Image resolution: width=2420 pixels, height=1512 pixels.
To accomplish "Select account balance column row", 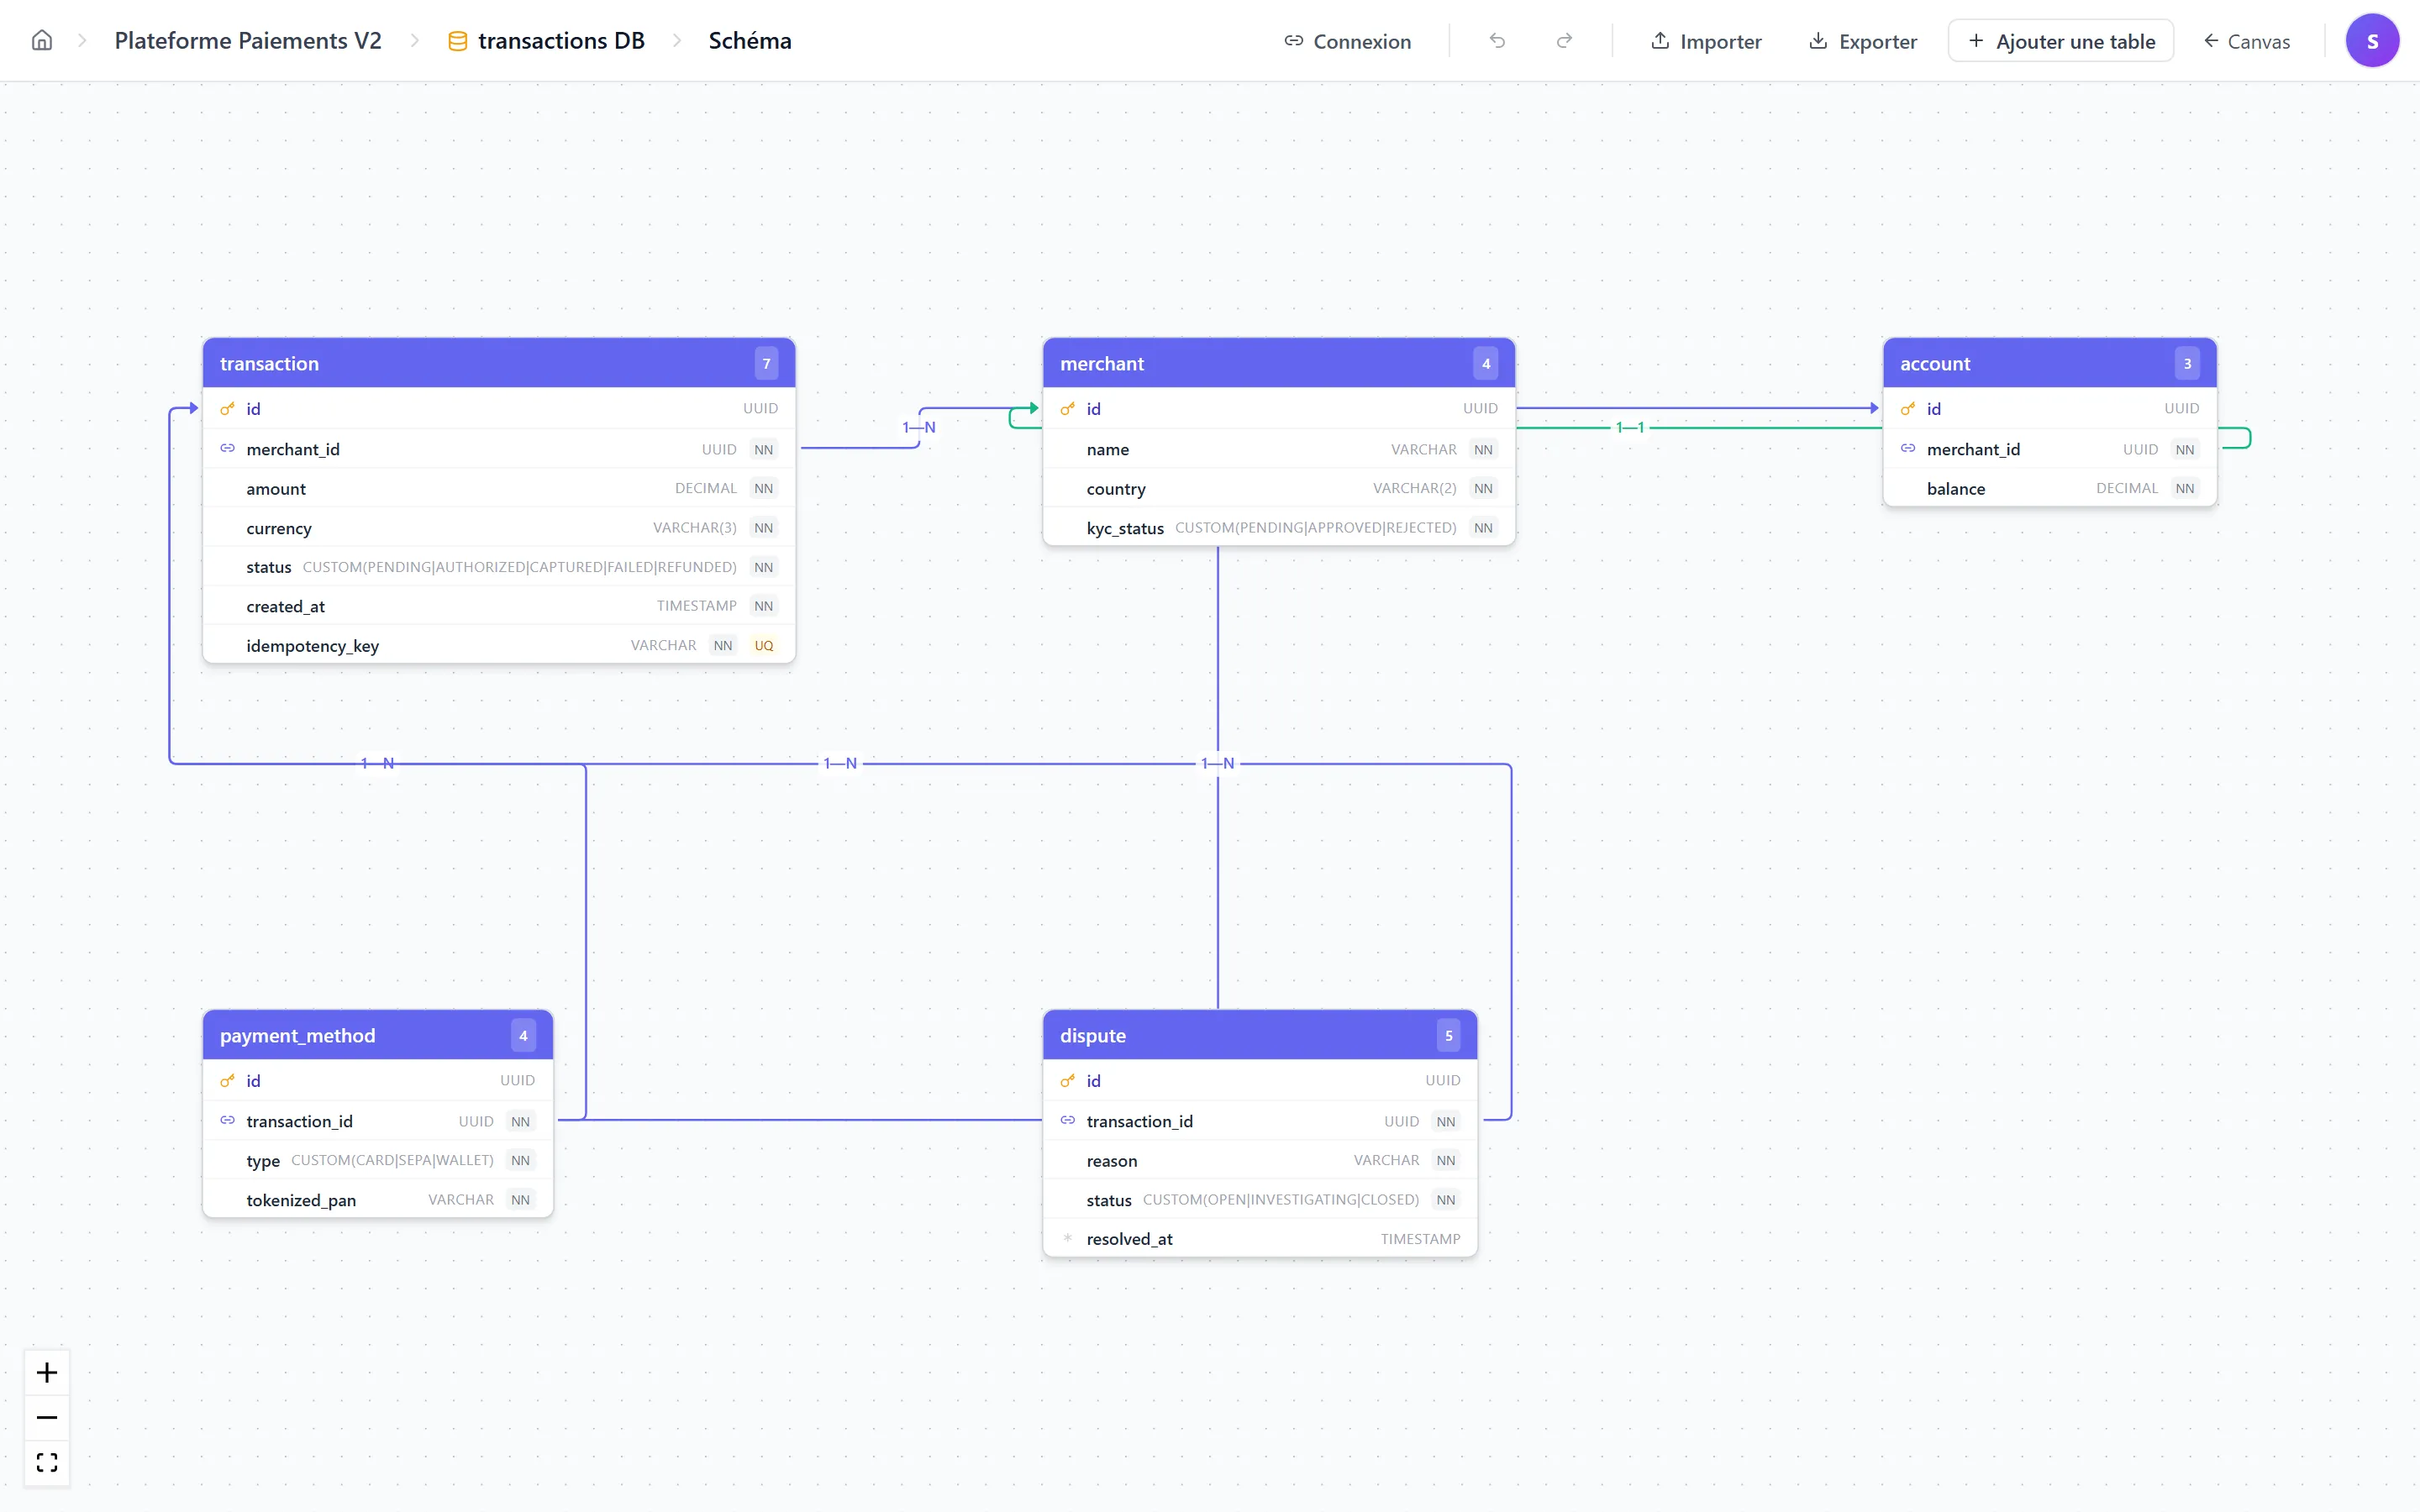I will [x=2049, y=488].
